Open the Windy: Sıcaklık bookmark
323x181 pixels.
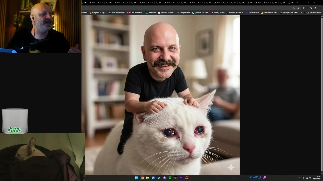218,12
